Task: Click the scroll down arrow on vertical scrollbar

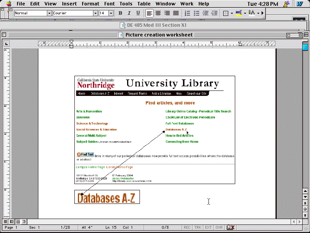Action: coord(305,197)
